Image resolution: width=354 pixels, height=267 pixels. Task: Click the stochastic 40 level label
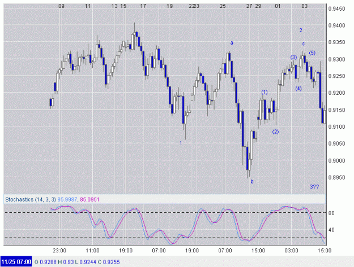(x=331, y=230)
